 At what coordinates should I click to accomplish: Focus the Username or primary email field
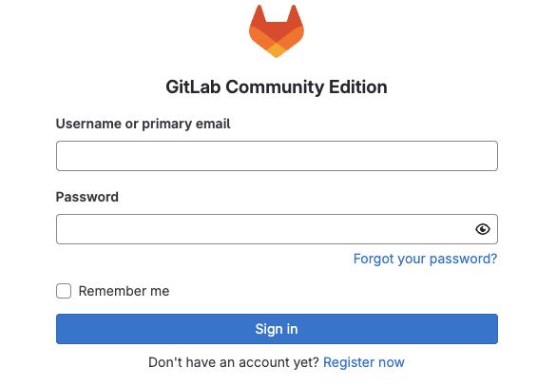277,156
